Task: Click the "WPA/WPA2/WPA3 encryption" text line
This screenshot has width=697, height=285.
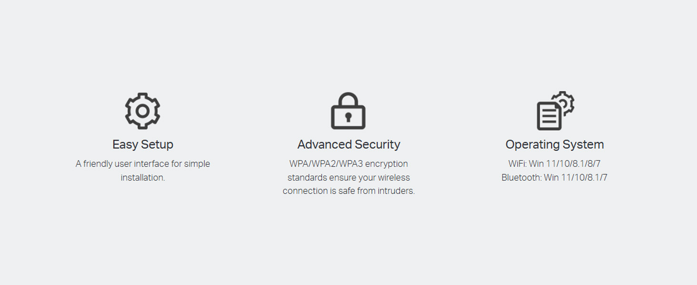Action: 348,164
